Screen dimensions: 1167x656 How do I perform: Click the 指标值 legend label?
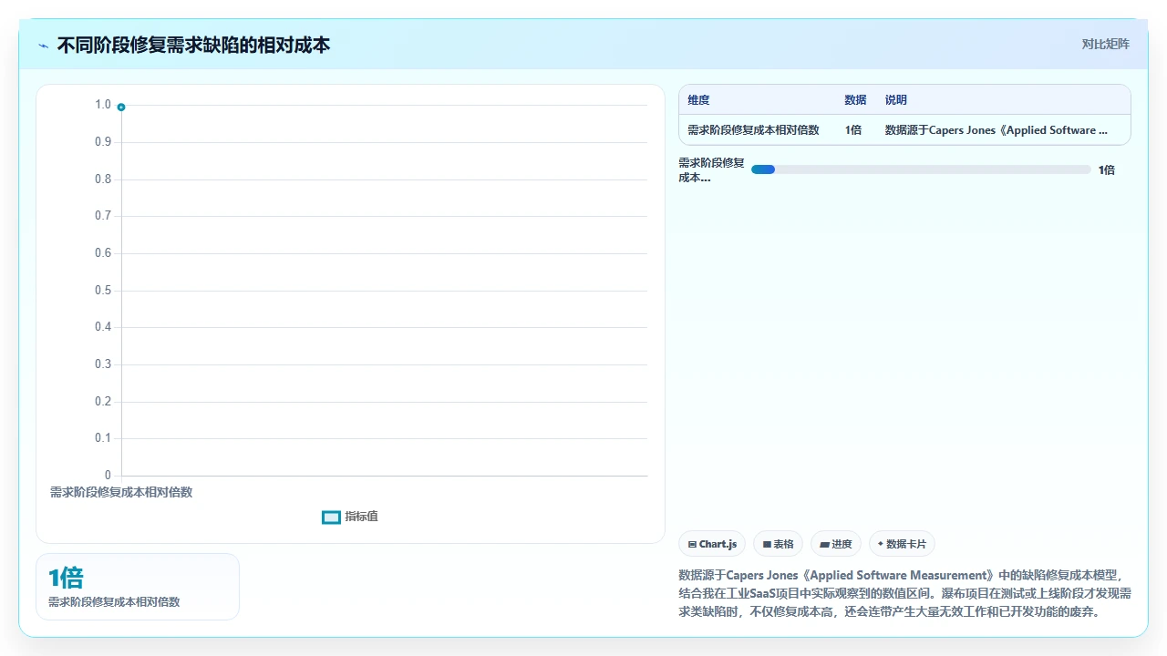point(361,517)
